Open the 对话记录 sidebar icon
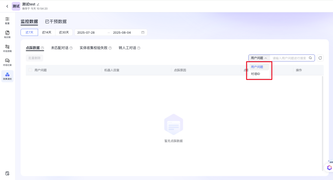Screen dimensions: 333x180 [x=7, y=62]
